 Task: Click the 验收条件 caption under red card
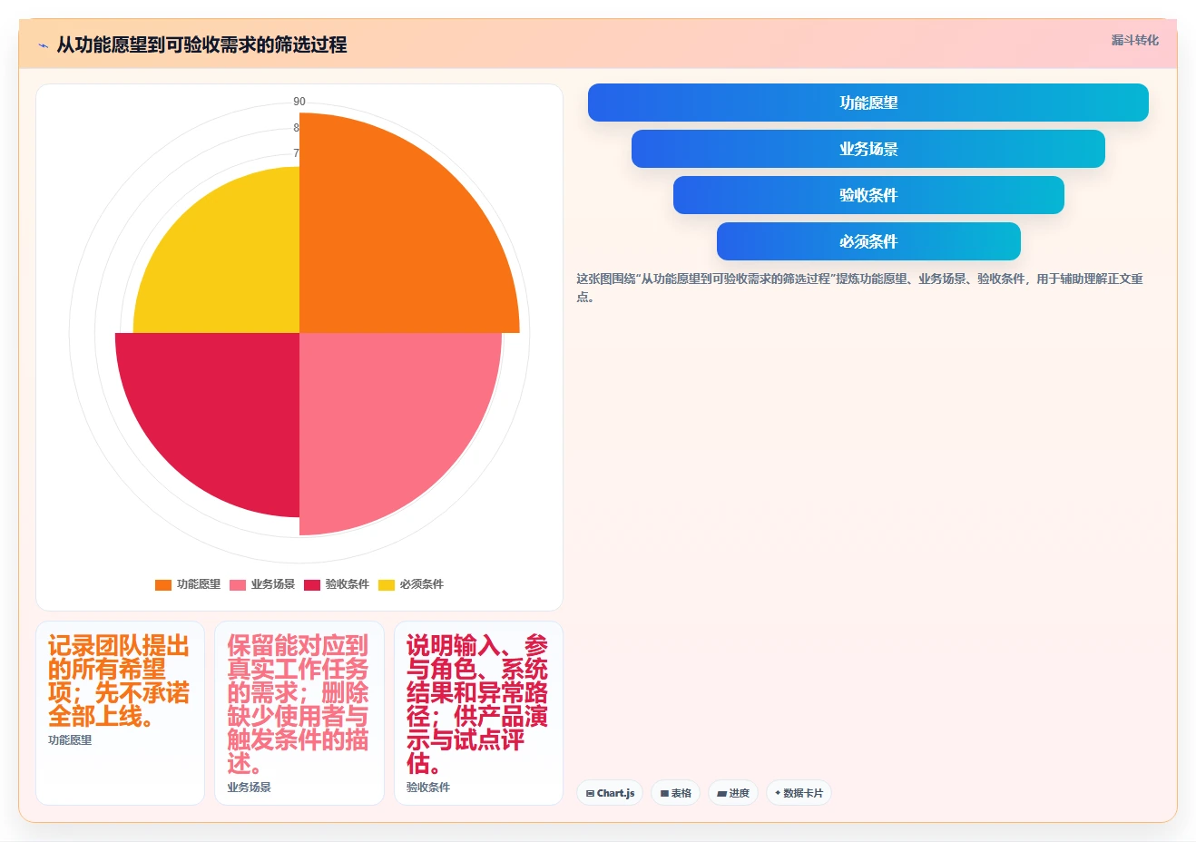pos(428,788)
